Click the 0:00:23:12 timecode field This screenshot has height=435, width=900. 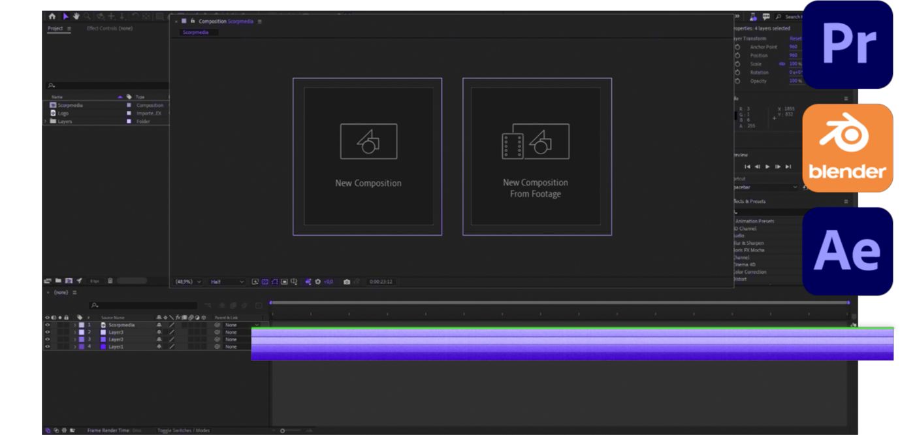click(x=381, y=282)
